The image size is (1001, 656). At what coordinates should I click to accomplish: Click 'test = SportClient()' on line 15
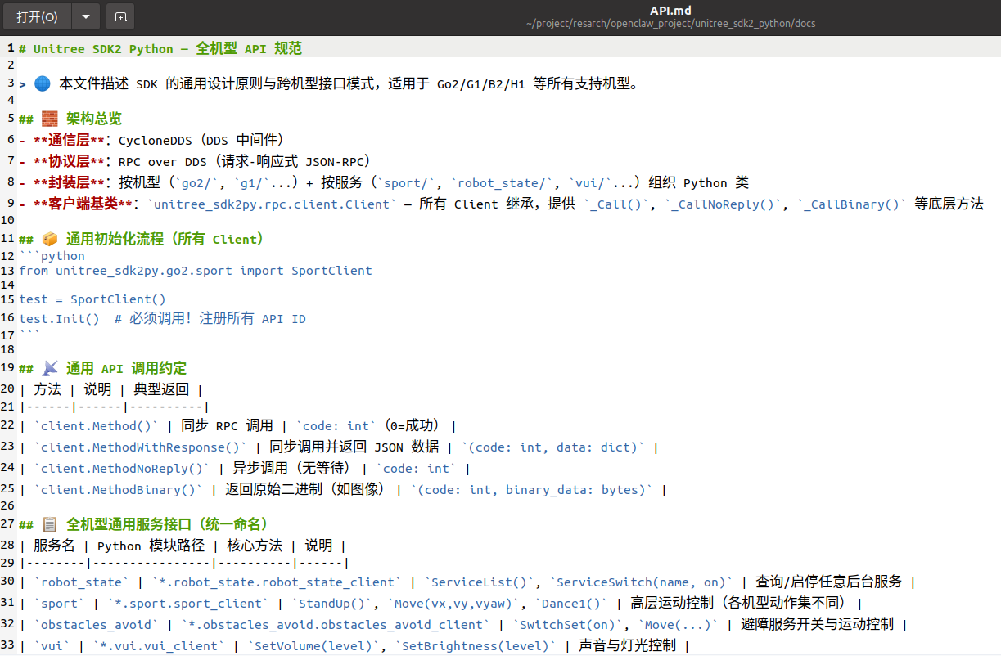[92, 299]
